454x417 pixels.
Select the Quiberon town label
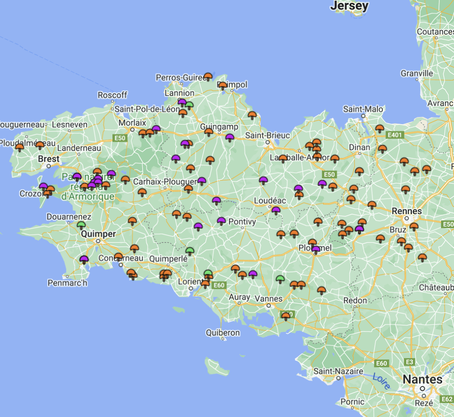(223, 333)
